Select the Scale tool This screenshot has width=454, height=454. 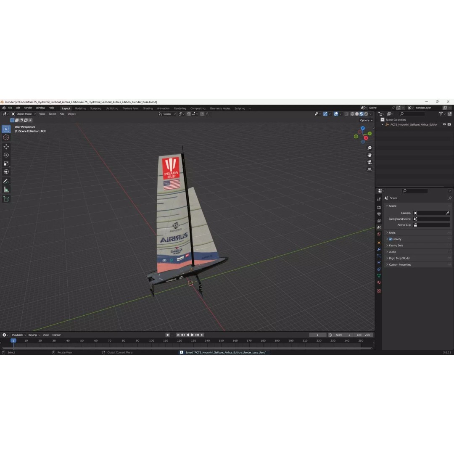(x=6, y=164)
